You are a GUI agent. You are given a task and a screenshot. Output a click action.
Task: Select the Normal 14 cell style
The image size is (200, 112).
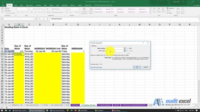[120, 12]
